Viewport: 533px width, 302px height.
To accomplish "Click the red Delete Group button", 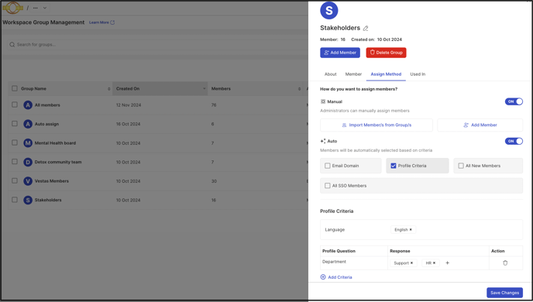I will (386, 53).
